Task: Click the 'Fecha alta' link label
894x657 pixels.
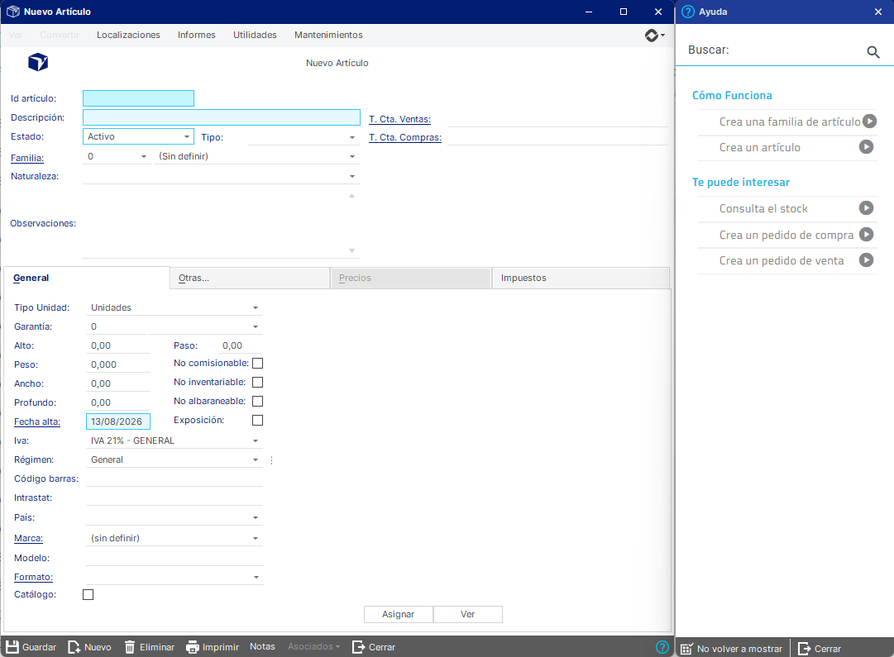Action: [x=37, y=421]
